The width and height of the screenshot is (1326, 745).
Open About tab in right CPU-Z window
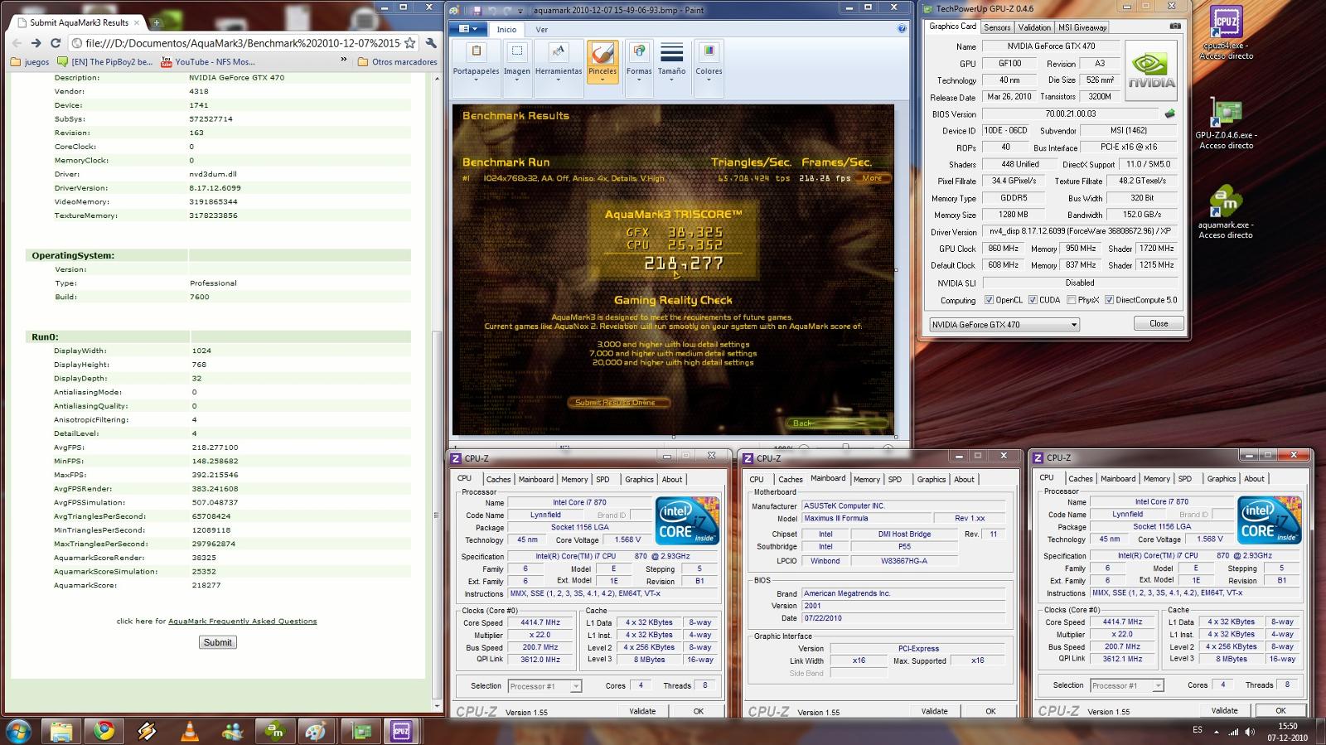pyautogui.click(x=1254, y=478)
